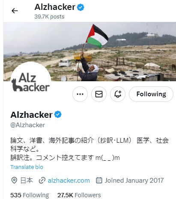Screen dimensions: 176x199
Task: Click the link chain icon
Action: tap(42, 181)
